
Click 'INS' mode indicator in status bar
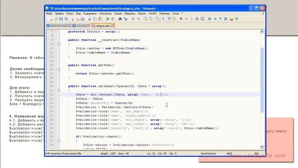257,154
